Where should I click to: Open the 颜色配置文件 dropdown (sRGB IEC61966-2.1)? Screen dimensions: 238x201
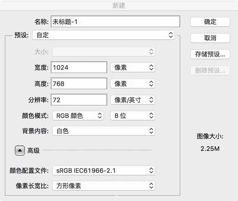tap(104, 170)
